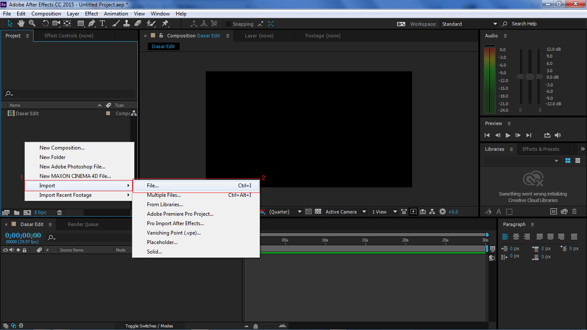Click the Reset Exposure icon
587x330 pixels.
coord(443,211)
